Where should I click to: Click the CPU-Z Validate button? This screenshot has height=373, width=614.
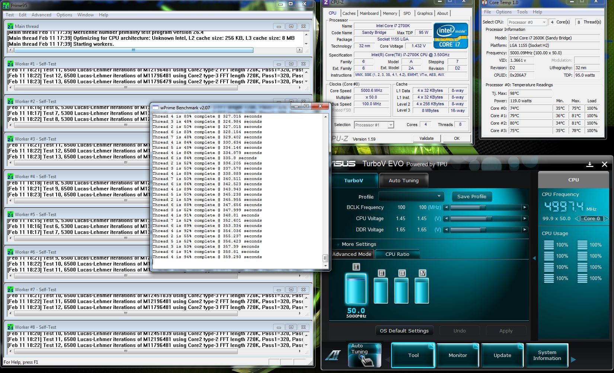426,138
